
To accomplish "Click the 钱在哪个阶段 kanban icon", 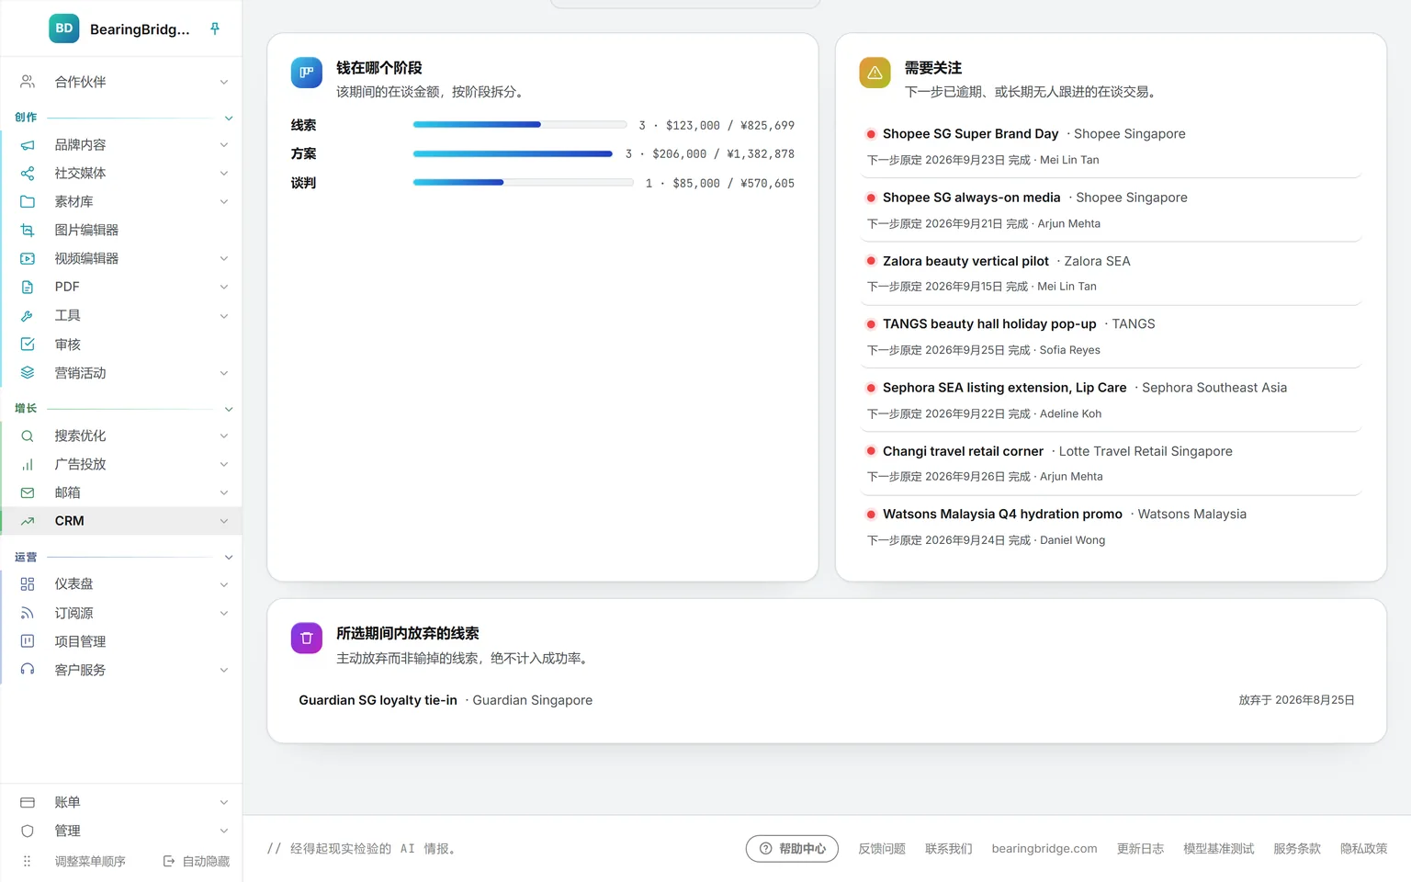I will (x=307, y=73).
